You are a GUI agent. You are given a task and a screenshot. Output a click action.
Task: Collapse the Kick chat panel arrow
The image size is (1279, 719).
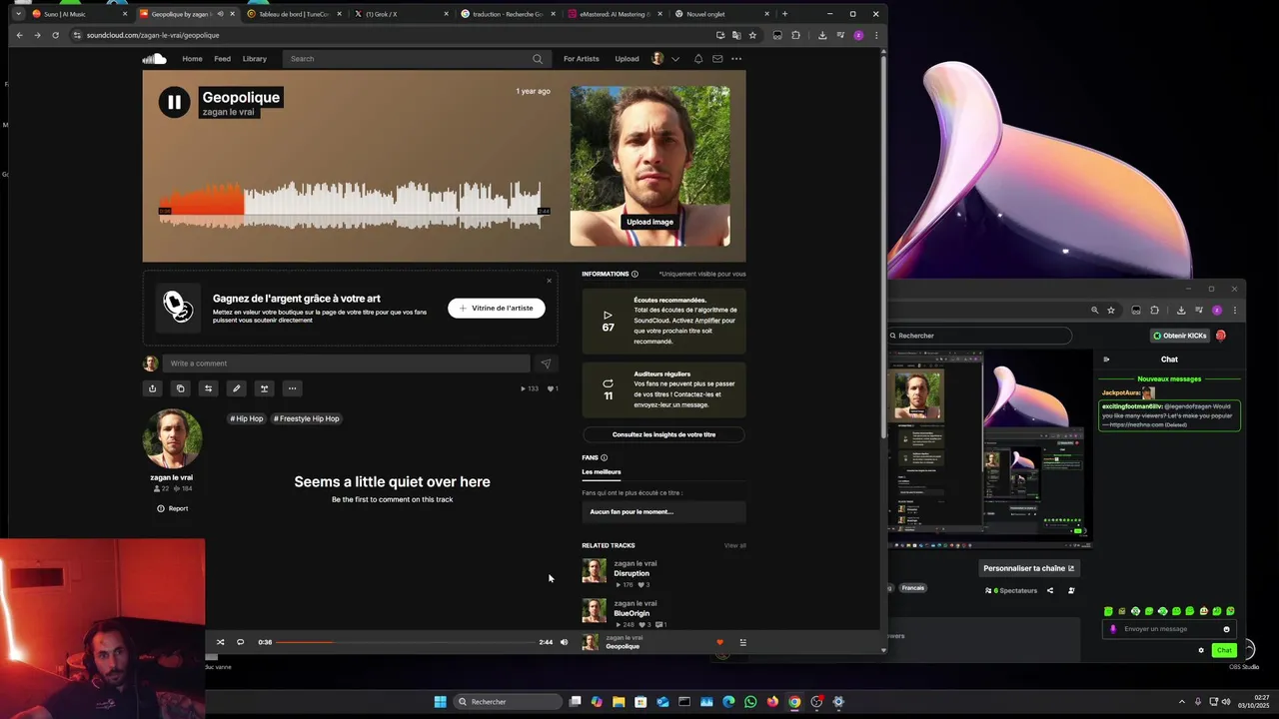[1106, 359]
